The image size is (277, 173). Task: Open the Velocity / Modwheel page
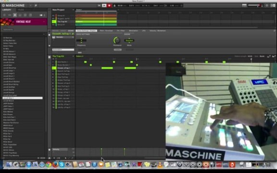158,31
